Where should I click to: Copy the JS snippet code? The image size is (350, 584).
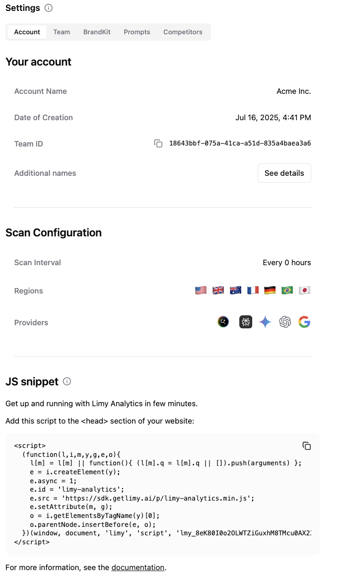tap(307, 446)
